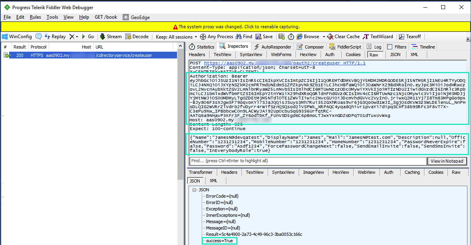The image size is (471, 245).
Task: Collapse the JSON root tree node
Action: [195, 190]
